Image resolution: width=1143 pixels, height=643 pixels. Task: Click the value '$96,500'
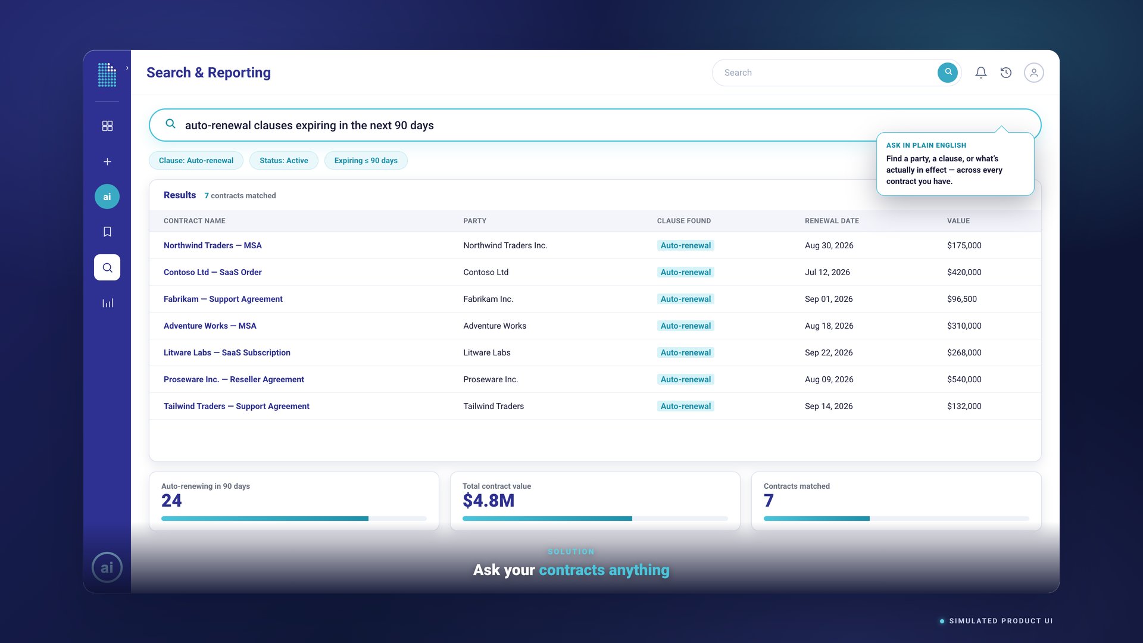(x=961, y=299)
